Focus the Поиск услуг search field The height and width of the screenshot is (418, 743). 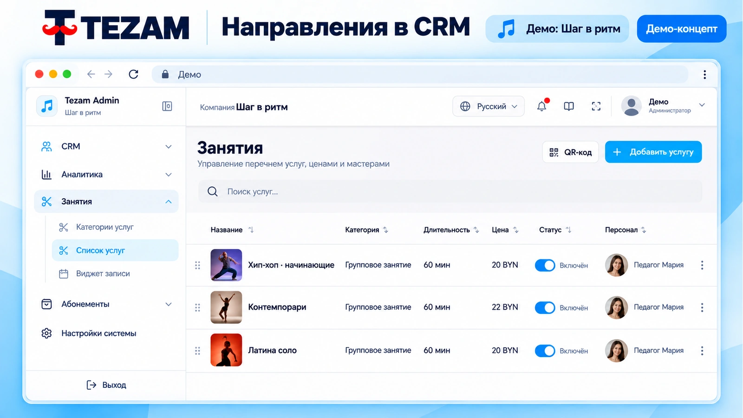point(450,191)
